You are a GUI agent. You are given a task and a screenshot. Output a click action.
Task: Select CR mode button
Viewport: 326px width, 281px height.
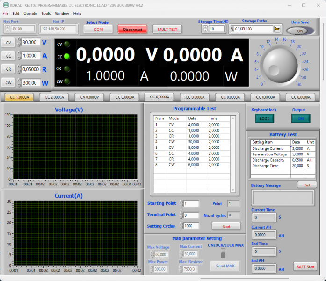pos(8,69)
